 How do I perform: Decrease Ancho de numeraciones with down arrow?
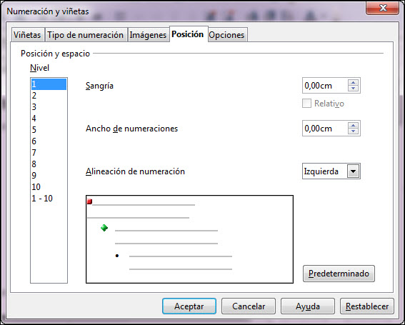[x=353, y=131]
